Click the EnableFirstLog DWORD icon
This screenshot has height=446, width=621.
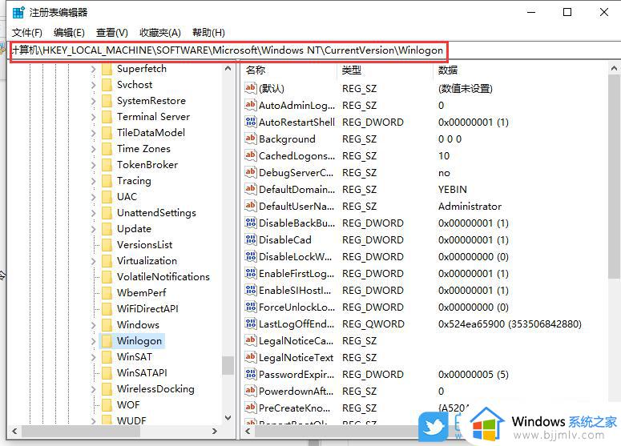pos(250,273)
